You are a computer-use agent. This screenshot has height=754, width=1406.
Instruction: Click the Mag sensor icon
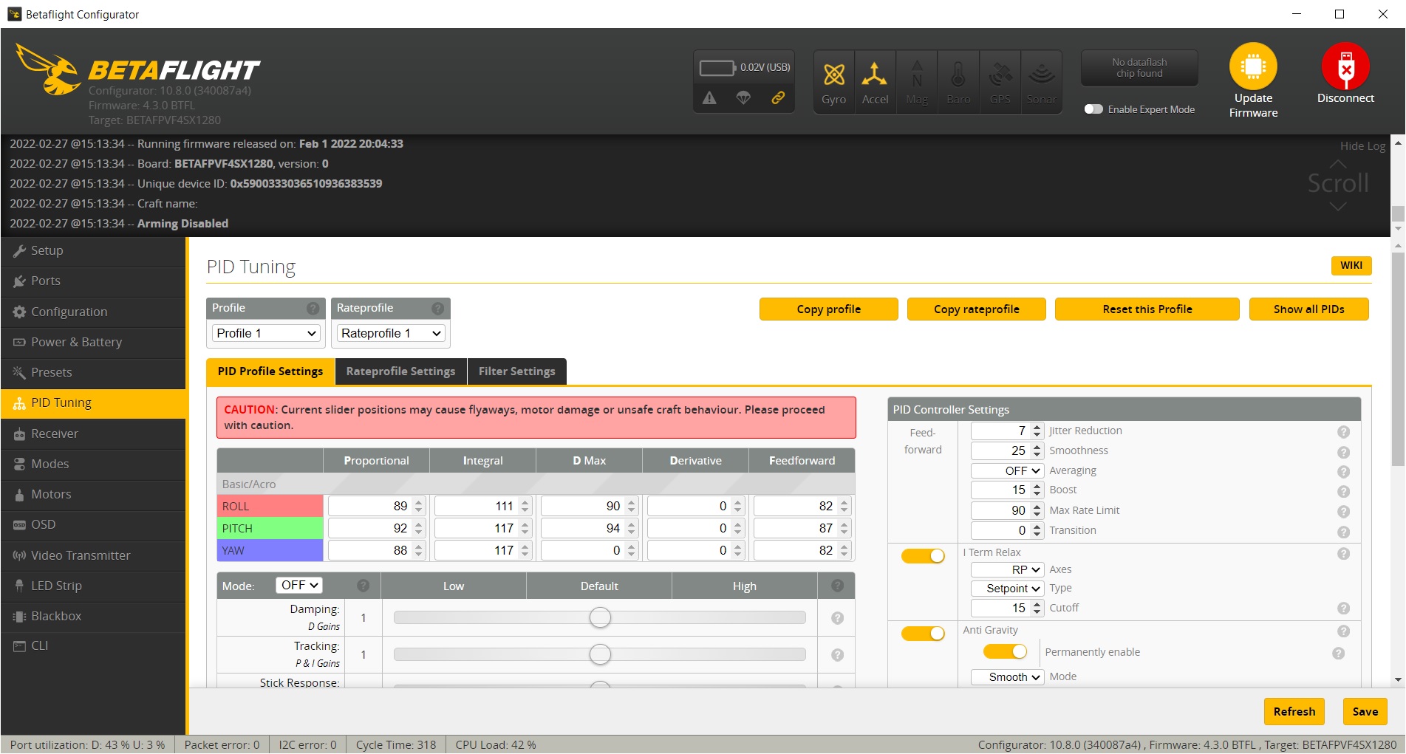[x=917, y=75]
